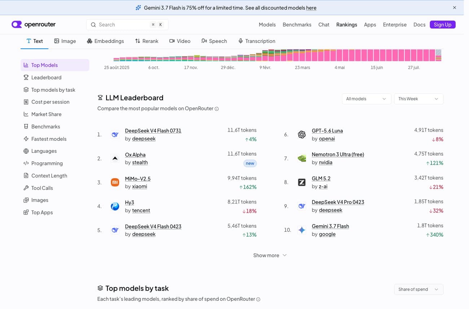Click the DeepSeek V4 Flash 0731 model logo
Screen dimensions: 469x309
[115, 135]
